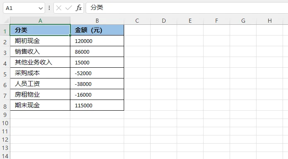Open the Name Box dropdown arrow
The height and width of the screenshot is (159, 288).
click(41, 8)
